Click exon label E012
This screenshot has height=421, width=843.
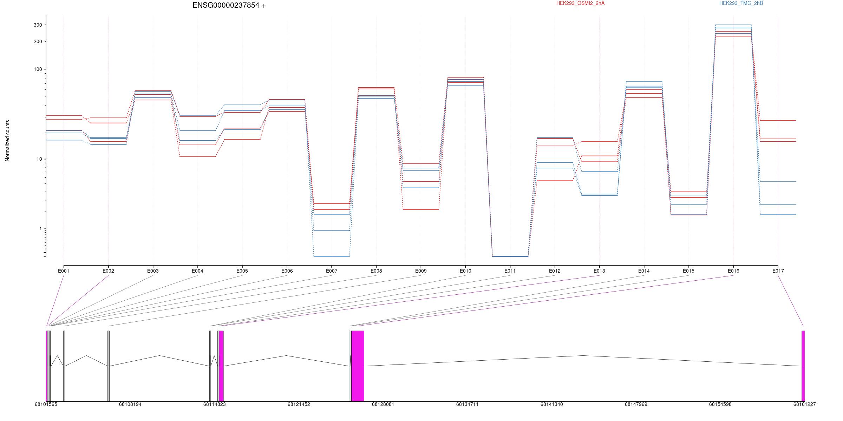pos(555,271)
